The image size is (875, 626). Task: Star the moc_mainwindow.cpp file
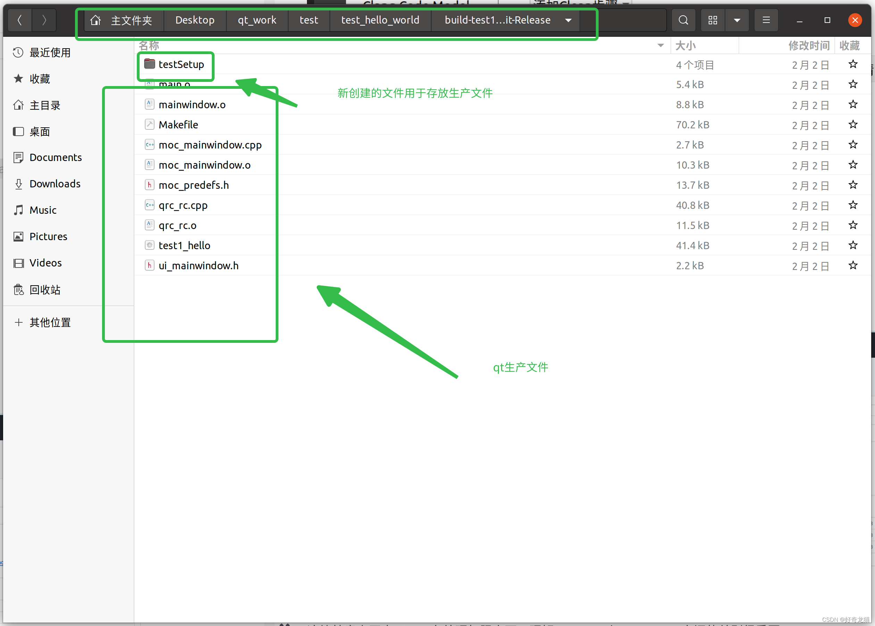[x=853, y=145]
